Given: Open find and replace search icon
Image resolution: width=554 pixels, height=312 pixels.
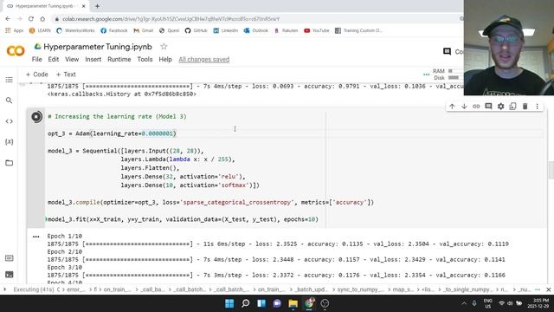Looking at the screenshot, I should click(10, 101).
